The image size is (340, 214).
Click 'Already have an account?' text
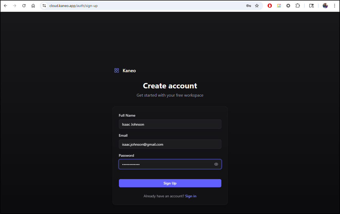(x=164, y=196)
